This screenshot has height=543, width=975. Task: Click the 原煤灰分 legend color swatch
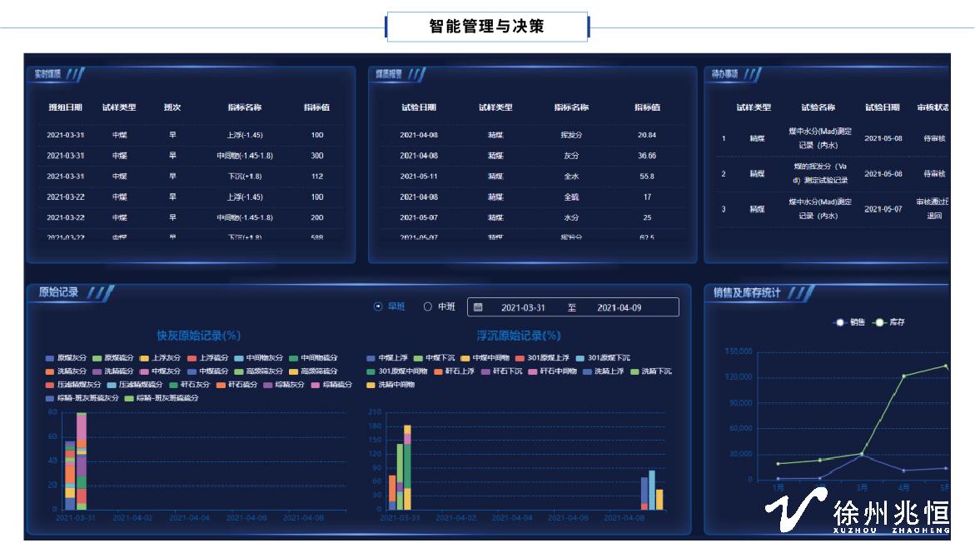pyautogui.click(x=50, y=358)
